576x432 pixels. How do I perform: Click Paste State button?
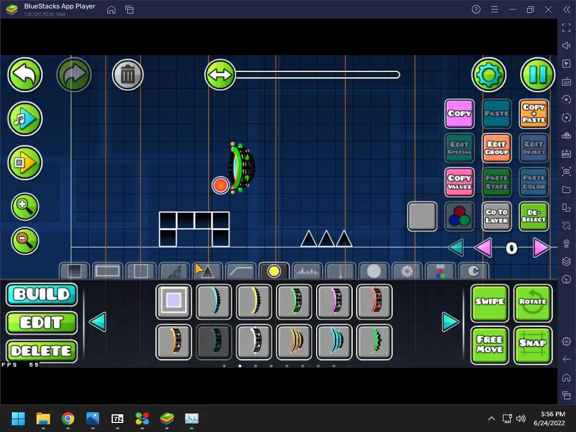coord(496,182)
